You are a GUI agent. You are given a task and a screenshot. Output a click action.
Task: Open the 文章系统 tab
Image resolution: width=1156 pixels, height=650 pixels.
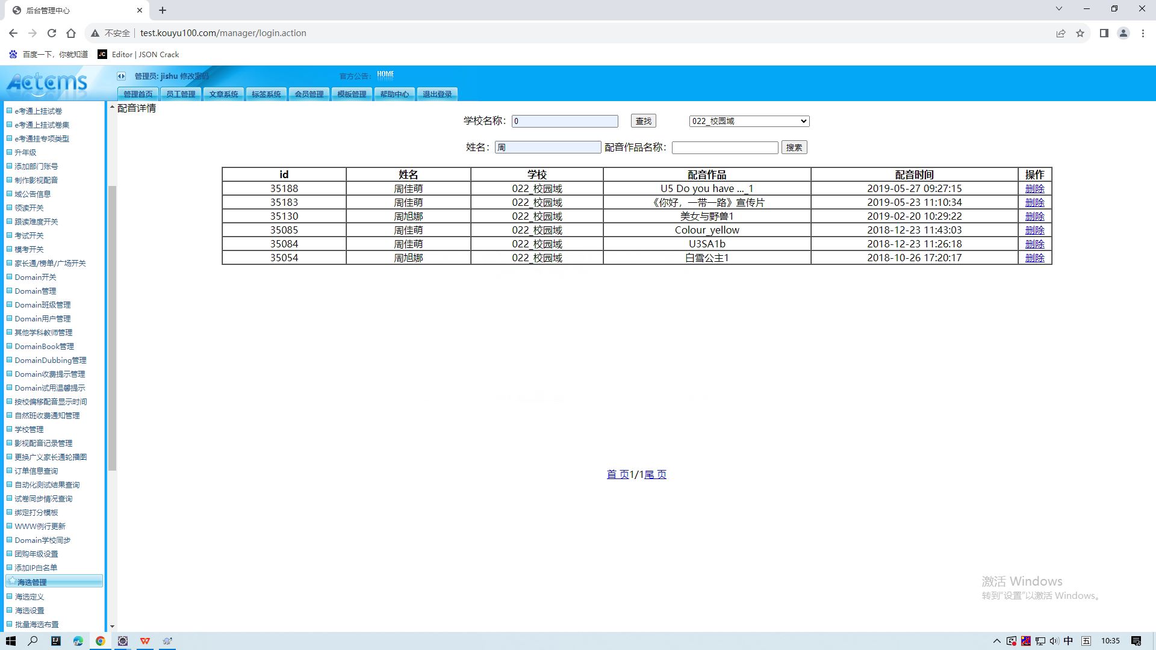(223, 94)
